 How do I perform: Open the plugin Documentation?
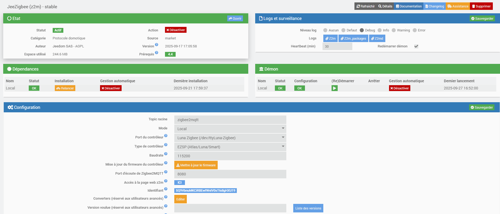tap(409, 6)
